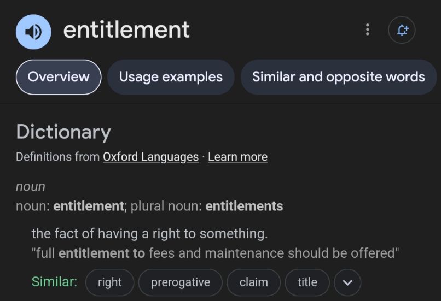Select the 'right' synonym chip
441x301 pixels.
click(x=109, y=282)
